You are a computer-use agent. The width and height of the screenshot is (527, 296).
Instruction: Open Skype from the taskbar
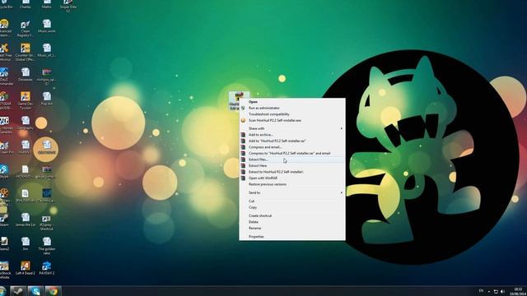pos(35,291)
